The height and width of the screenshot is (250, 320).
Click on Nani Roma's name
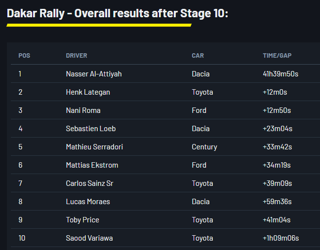(x=83, y=110)
